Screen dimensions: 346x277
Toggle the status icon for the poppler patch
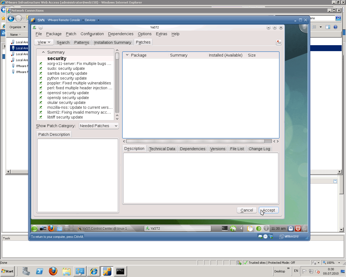[41, 83]
